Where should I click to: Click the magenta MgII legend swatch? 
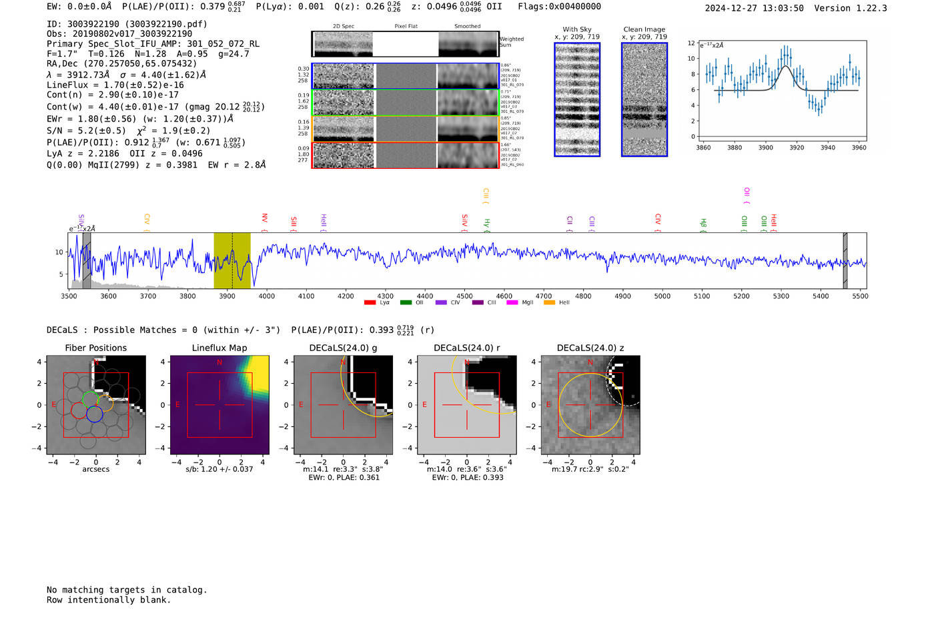tap(512, 302)
